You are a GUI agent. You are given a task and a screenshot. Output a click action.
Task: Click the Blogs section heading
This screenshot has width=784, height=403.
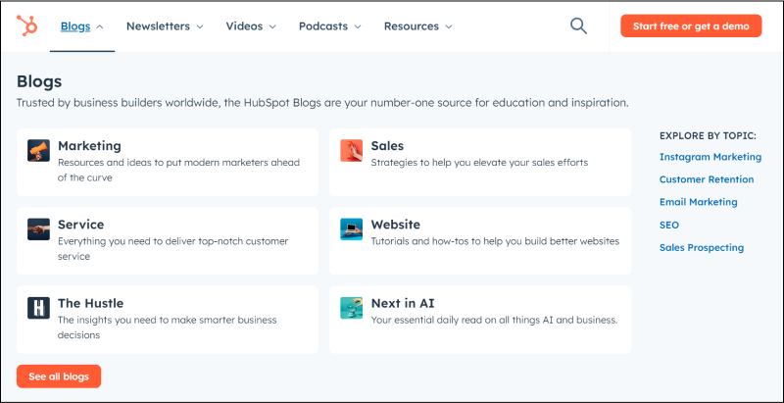click(39, 81)
